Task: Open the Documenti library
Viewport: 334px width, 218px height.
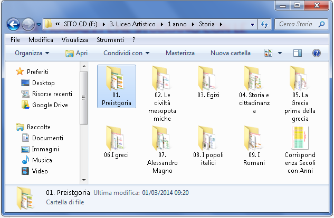Action: [x=42, y=138]
